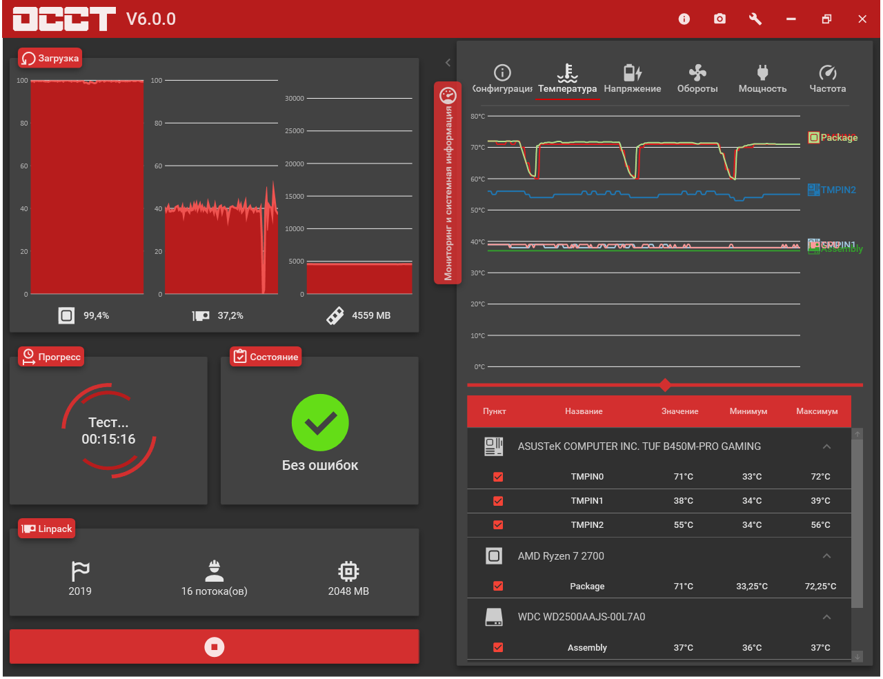Collapse the monitoring panel with the left chevron
The height and width of the screenshot is (679, 883).
click(448, 63)
